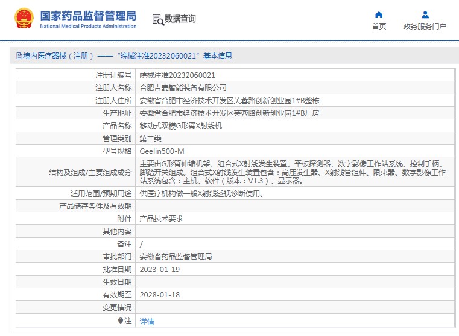Select structure description starting 主要由G形臂伸缩机架

pos(293,172)
